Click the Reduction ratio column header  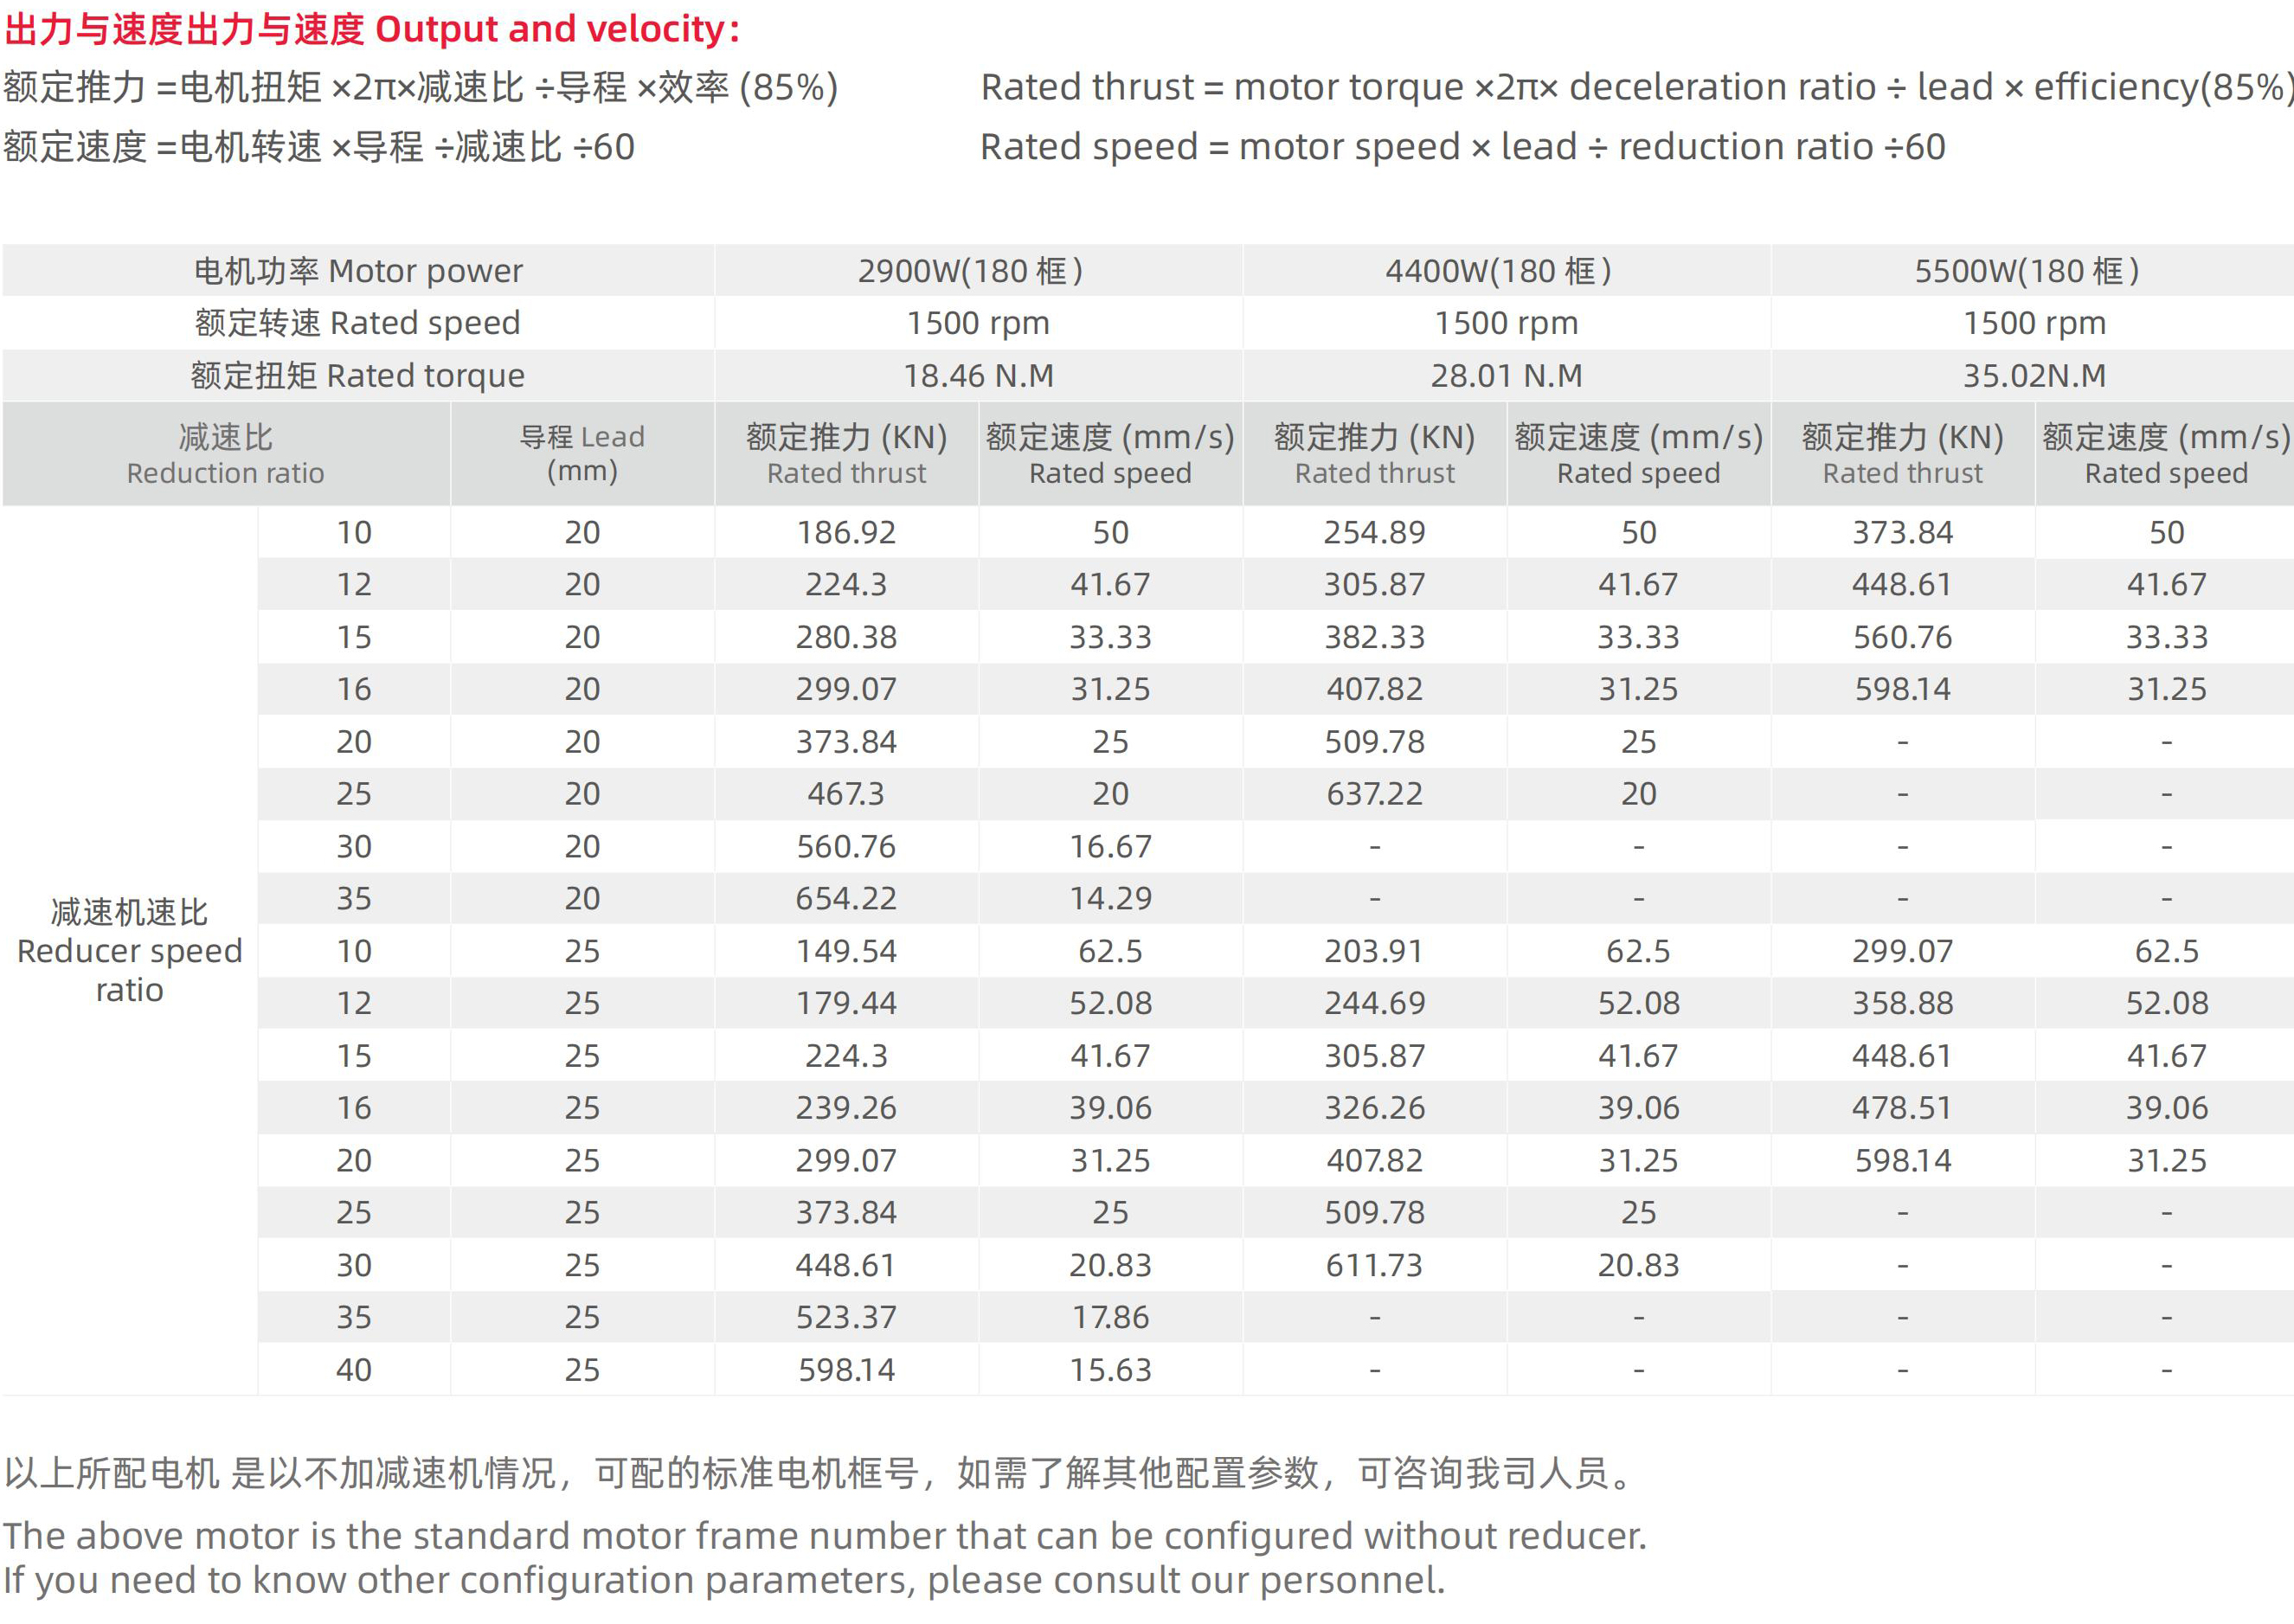pos(225,454)
